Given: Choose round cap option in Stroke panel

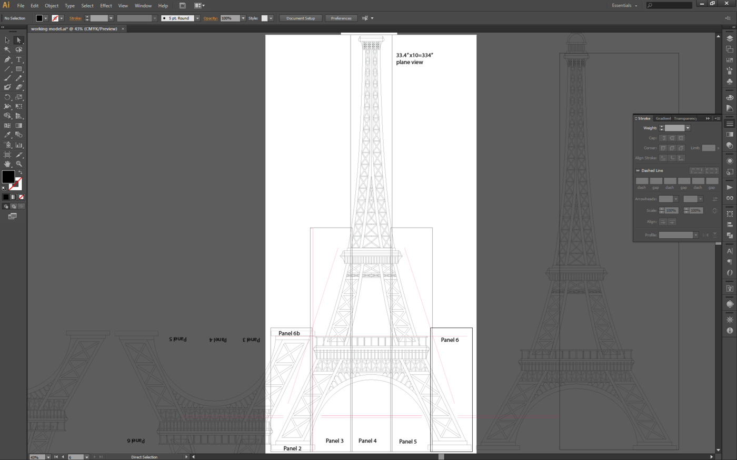Looking at the screenshot, I should pyautogui.click(x=672, y=138).
